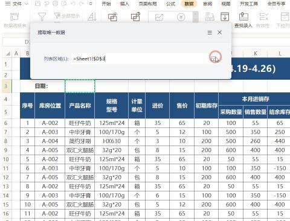The height and width of the screenshot is (221, 290).
Task: Click the filter funnel icon
Action: (x=42, y=17)
